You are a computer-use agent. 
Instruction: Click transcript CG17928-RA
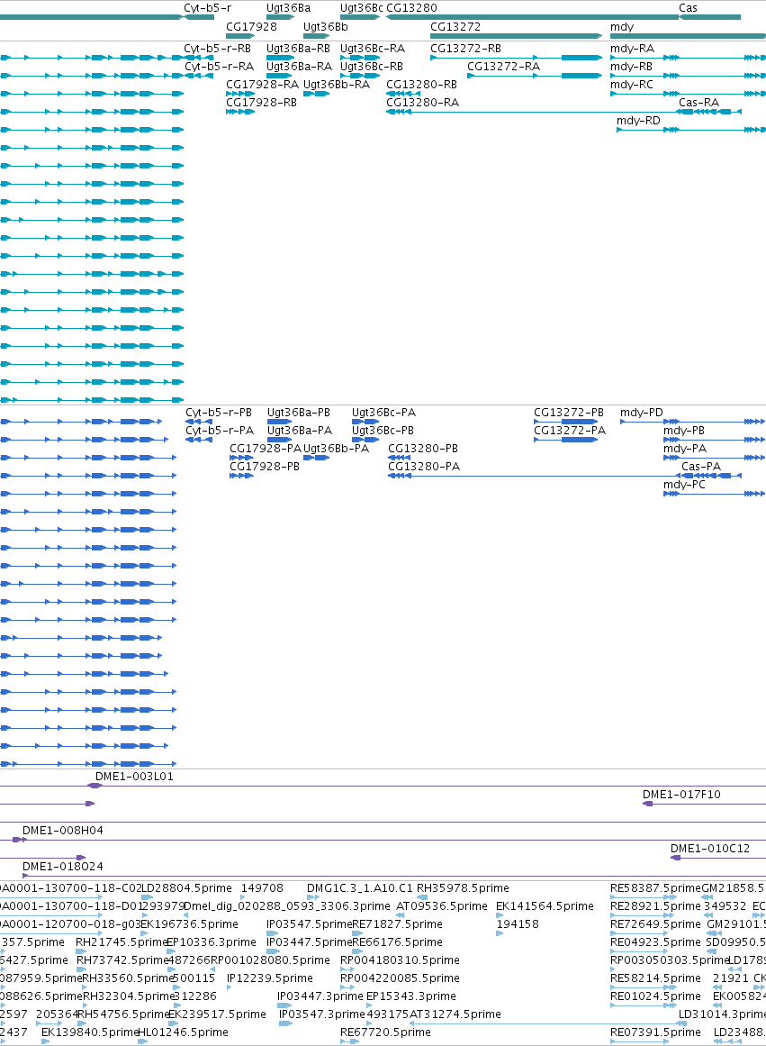pyautogui.click(x=262, y=85)
